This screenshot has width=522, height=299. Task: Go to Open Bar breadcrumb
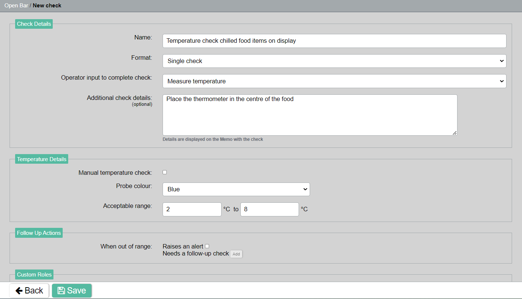click(16, 6)
